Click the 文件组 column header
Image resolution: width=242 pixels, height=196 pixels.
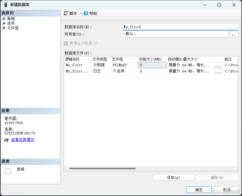[x=124, y=59]
